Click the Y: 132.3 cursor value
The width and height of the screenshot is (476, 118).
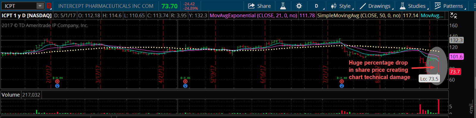pos(198,15)
